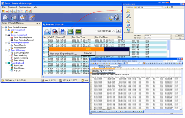The image size is (185, 118).
Task: Select Smart Recording Terminal in the tree
Action: [24, 40]
